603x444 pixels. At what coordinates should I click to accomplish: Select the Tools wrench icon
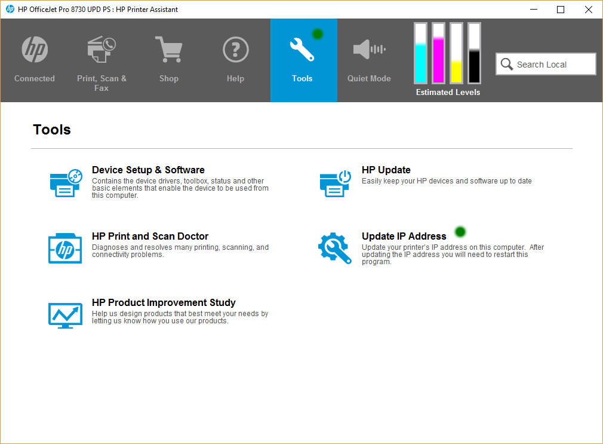(302, 49)
